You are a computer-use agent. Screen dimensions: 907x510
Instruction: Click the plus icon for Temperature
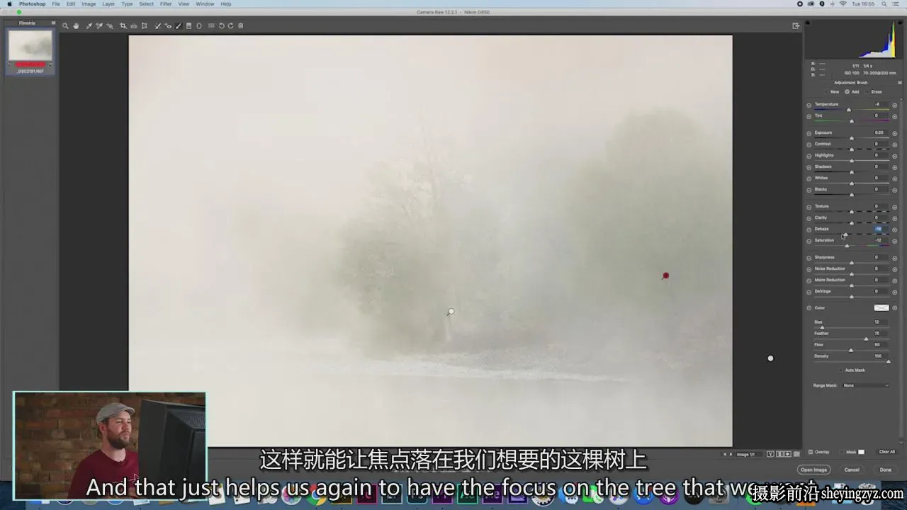tap(894, 105)
